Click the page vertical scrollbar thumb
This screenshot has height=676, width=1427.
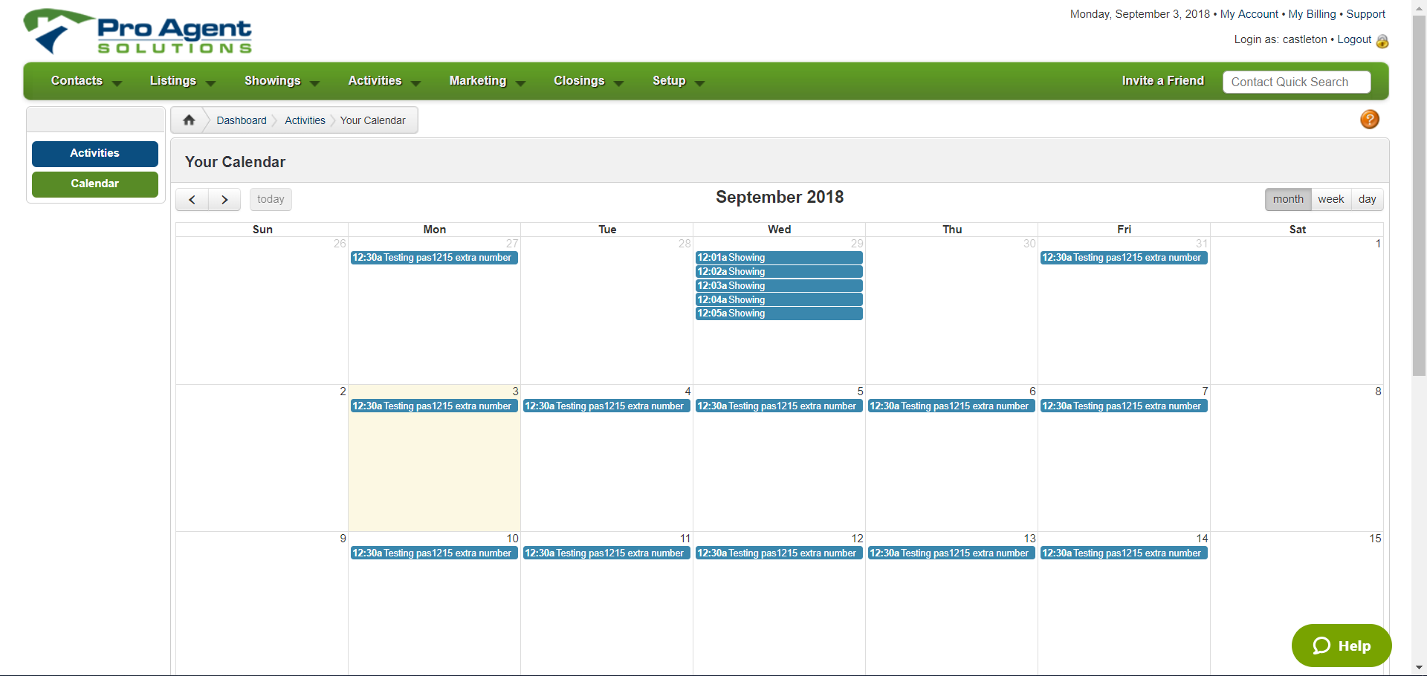tap(1420, 196)
